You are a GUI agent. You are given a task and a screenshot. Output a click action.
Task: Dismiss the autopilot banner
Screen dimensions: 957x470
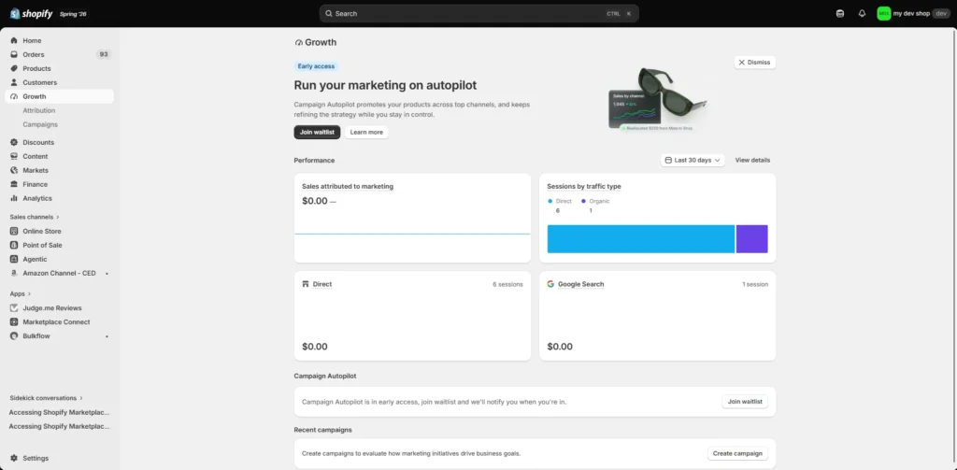click(x=754, y=63)
